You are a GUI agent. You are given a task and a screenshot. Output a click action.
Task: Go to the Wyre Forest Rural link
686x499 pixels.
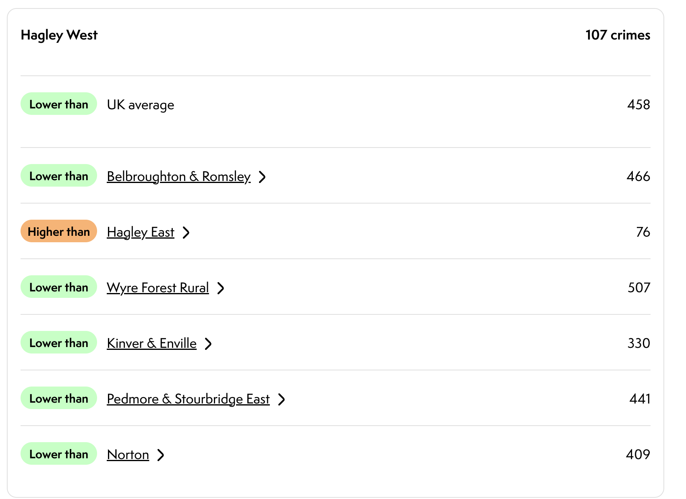point(158,288)
